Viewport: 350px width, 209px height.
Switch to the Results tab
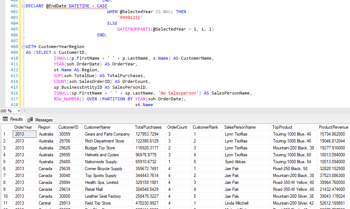point(16,119)
